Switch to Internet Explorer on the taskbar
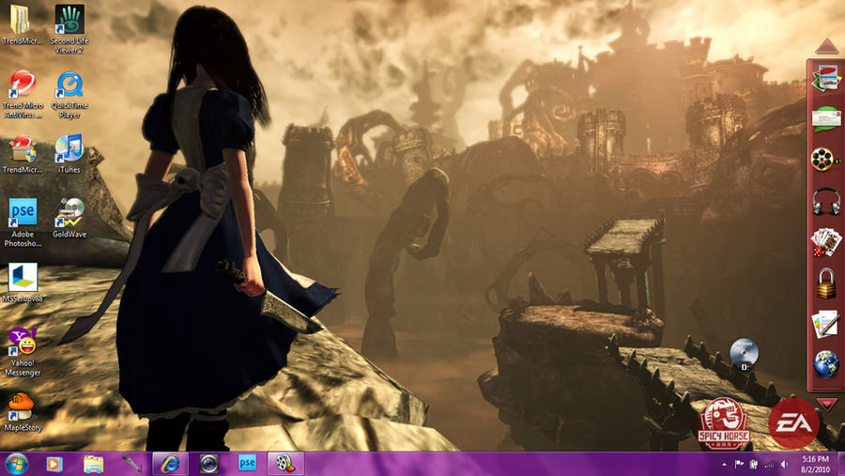The height and width of the screenshot is (476, 845). (170, 464)
